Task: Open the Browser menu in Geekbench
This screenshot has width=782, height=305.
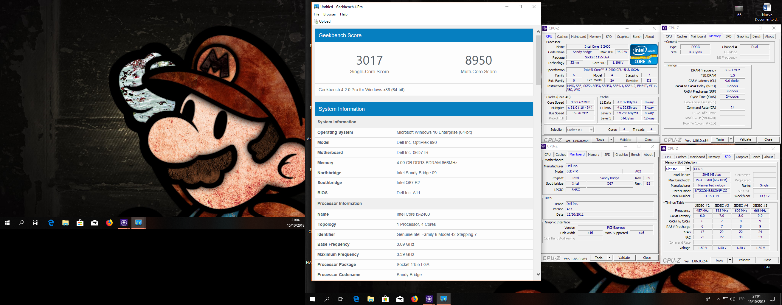Action: click(329, 14)
